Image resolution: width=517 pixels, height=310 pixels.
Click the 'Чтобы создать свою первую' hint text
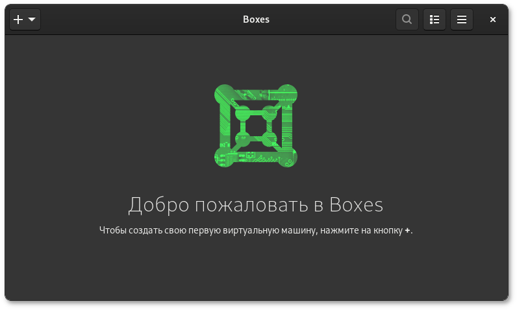point(256,230)
